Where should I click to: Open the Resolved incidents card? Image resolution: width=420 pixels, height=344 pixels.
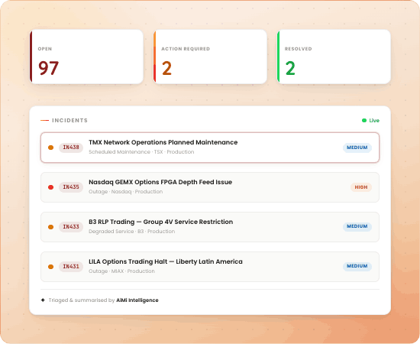coord(334,57)
